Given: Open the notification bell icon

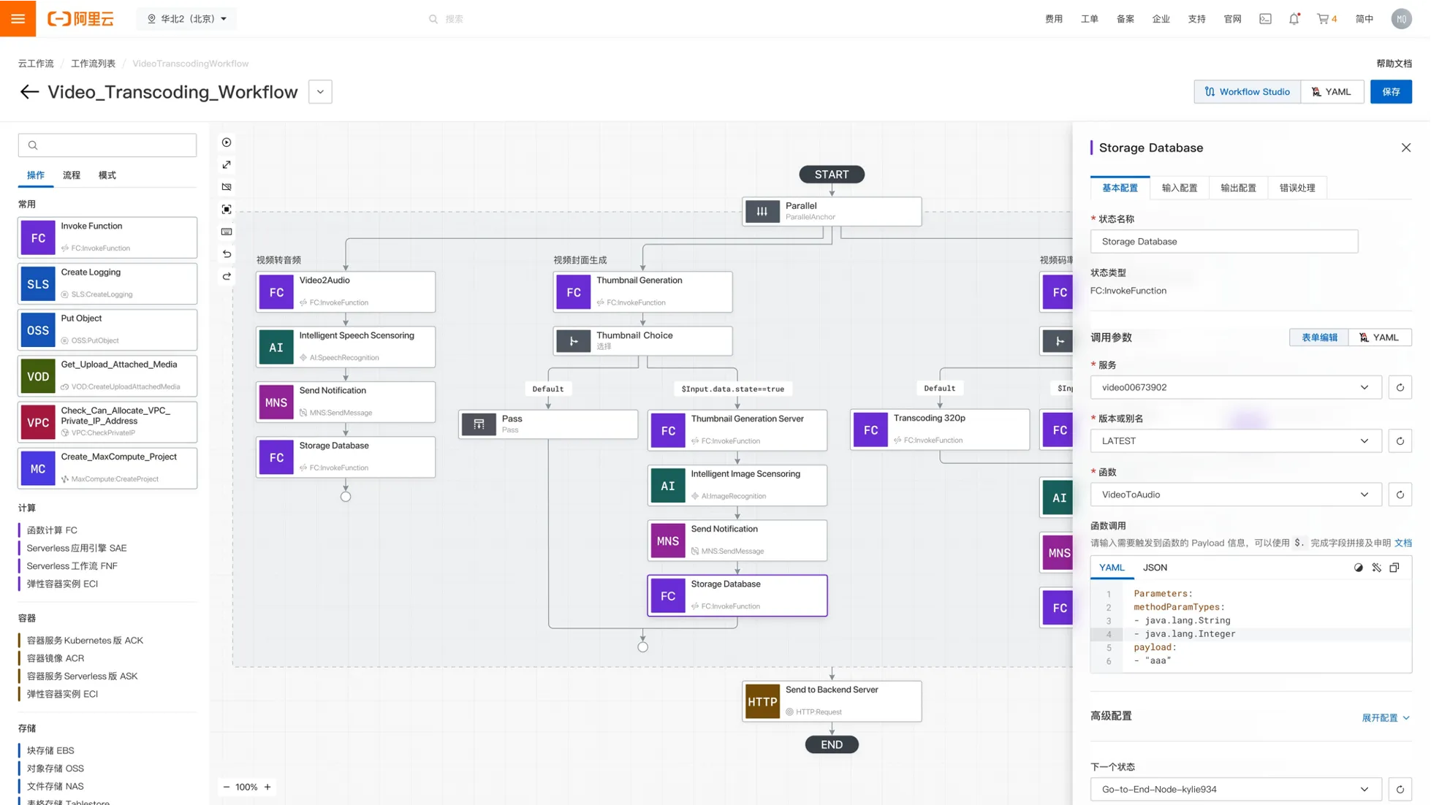Looking at the screenshot, I should 1294,19.
